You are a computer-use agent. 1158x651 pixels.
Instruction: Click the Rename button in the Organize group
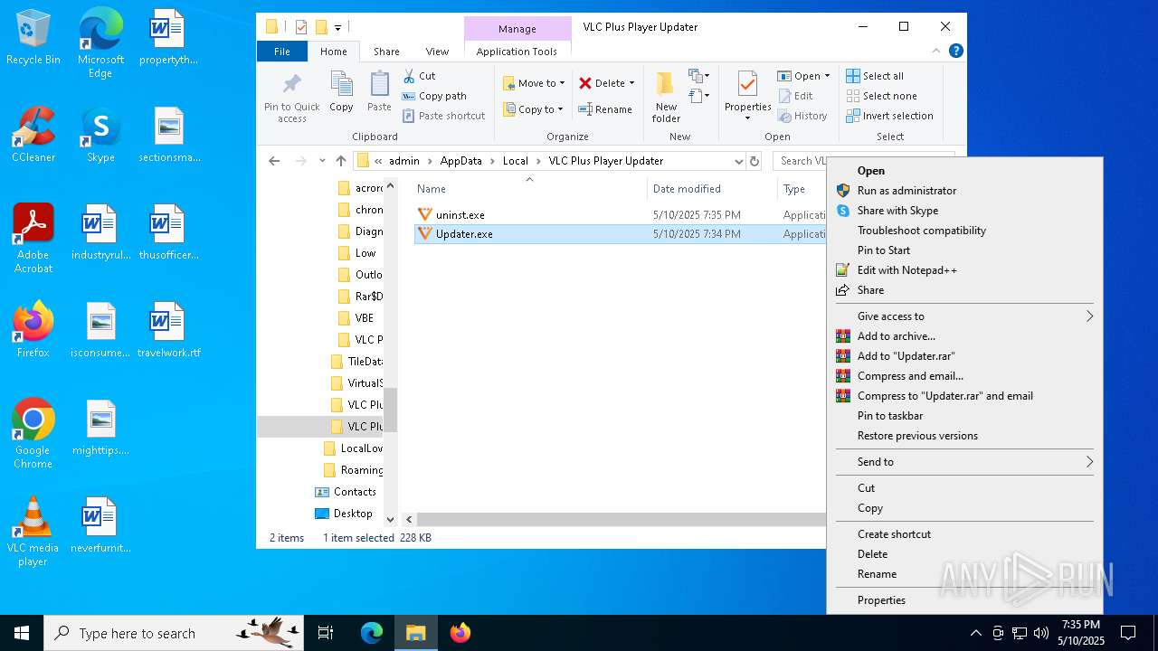tap(605, 109)
